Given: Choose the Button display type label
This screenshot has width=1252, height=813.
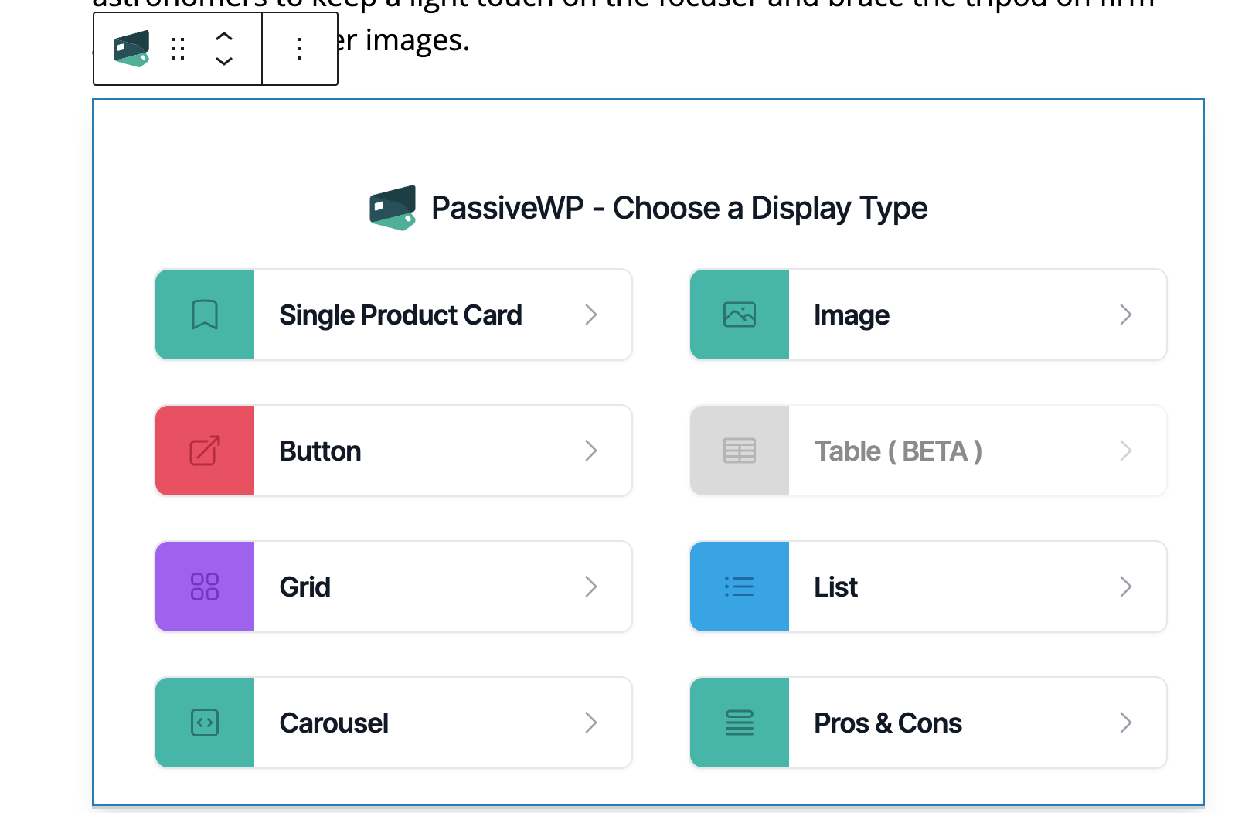Looking at the screenshot, I should (x=320, y=451).
